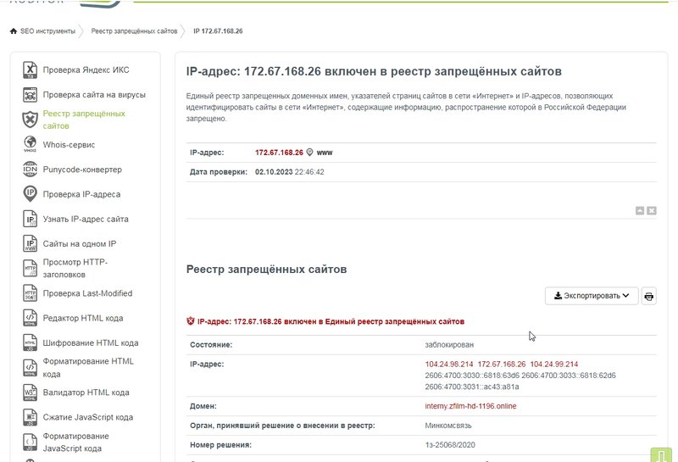Click the location pin next to 172.67.168.26
Screen dimensions: 678x462
(309, 153)
